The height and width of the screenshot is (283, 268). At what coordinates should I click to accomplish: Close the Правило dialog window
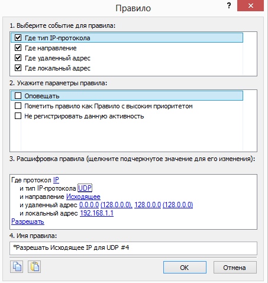pyautogui.click(x=250, y=6)
